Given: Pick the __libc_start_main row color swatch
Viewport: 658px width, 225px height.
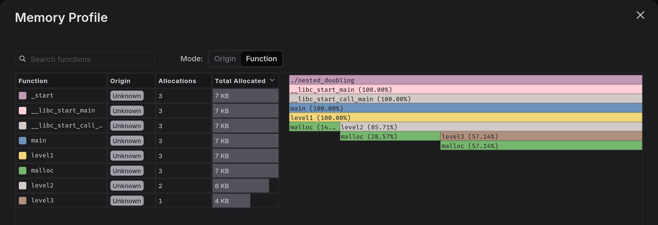Looking at the screenshot, I should point(23,111).
